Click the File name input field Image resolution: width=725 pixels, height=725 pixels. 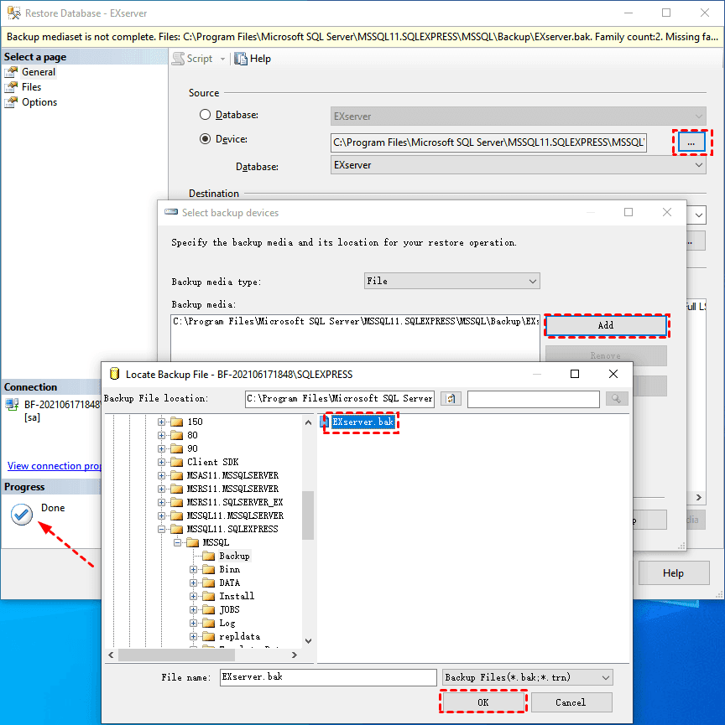click(328, 677)
